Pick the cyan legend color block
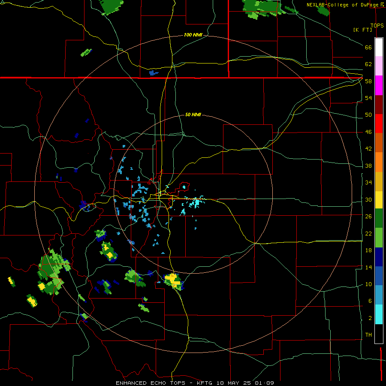This screenshot has width=386, height=386. [x=379, y=315]
